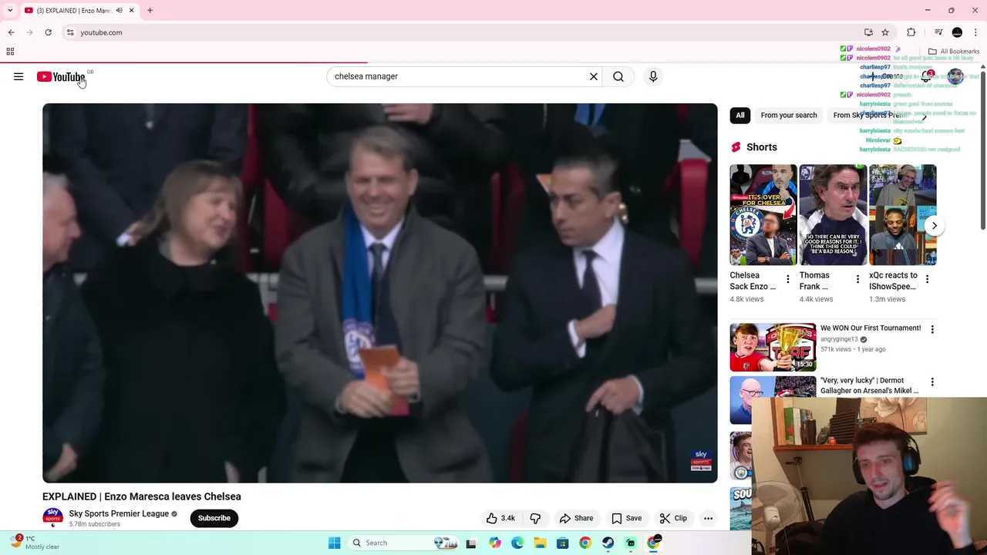Screen dimensions: 987x555
Task: Start voice search with the microphone icon
Action: [653, 76]
